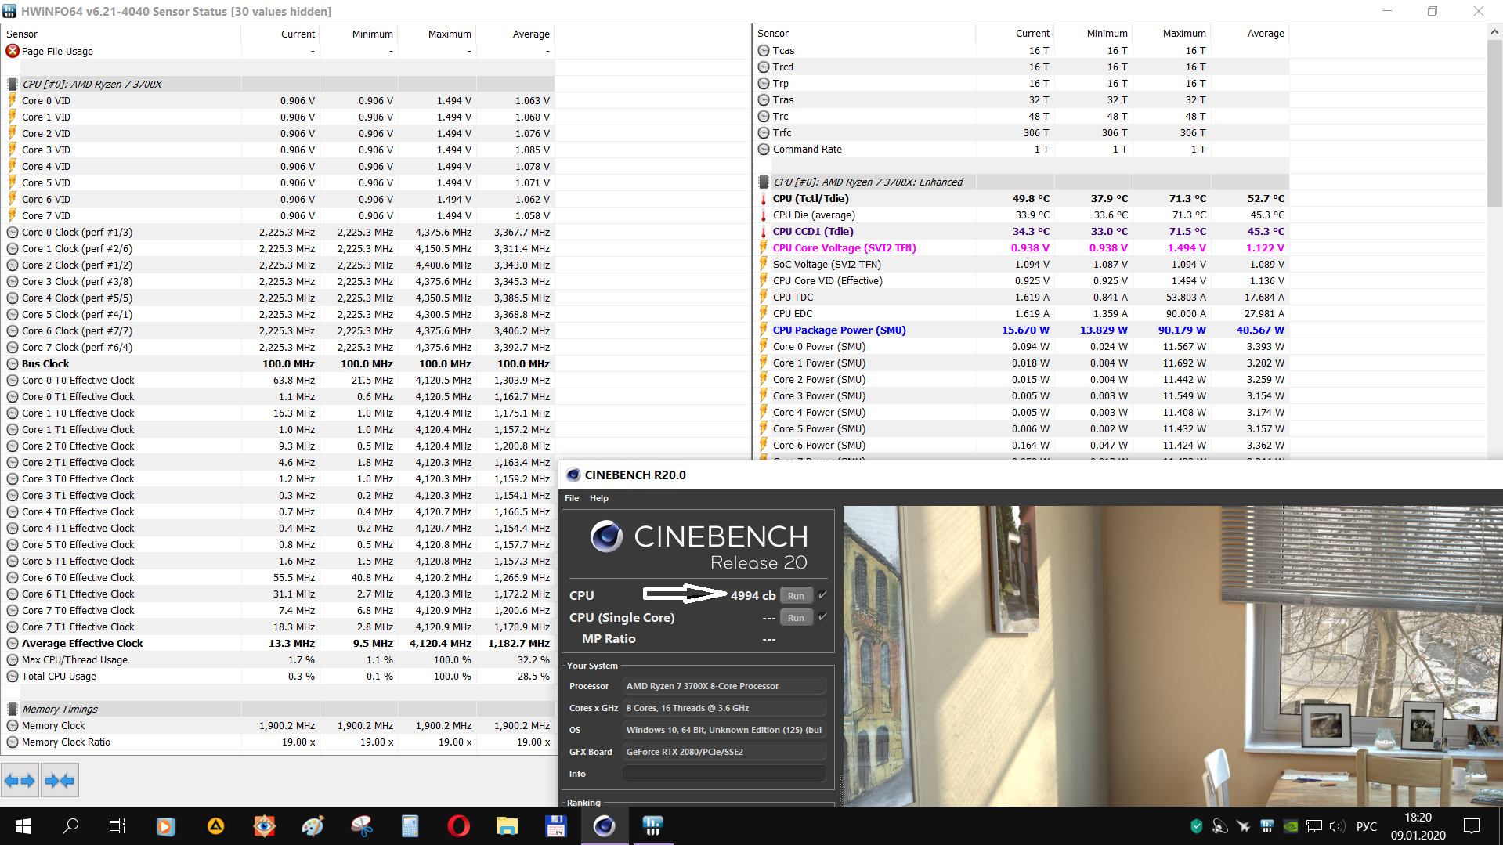Open the volume control in system tray

click(1336, 826)
